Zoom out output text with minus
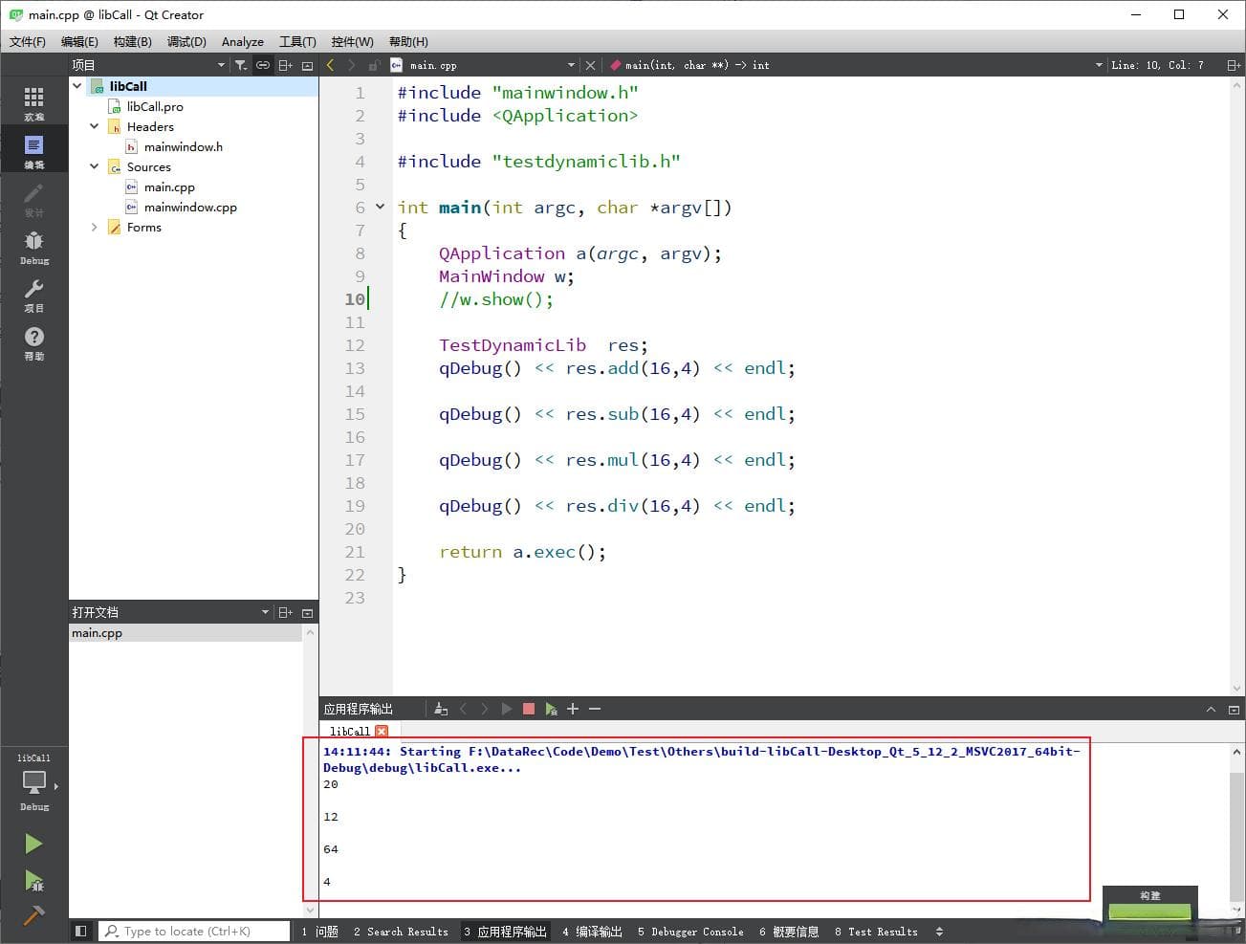The height and width of the screenshot is (944, 1246). point(595,709)
